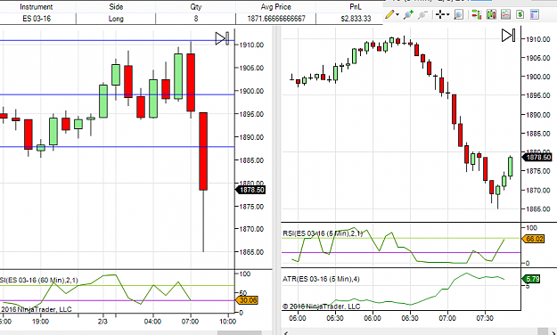Screen dimensions: 557x335
Task: Click the RSI(ES 03-16 (5 Min),2,1) label
Action: coord(323,233)
